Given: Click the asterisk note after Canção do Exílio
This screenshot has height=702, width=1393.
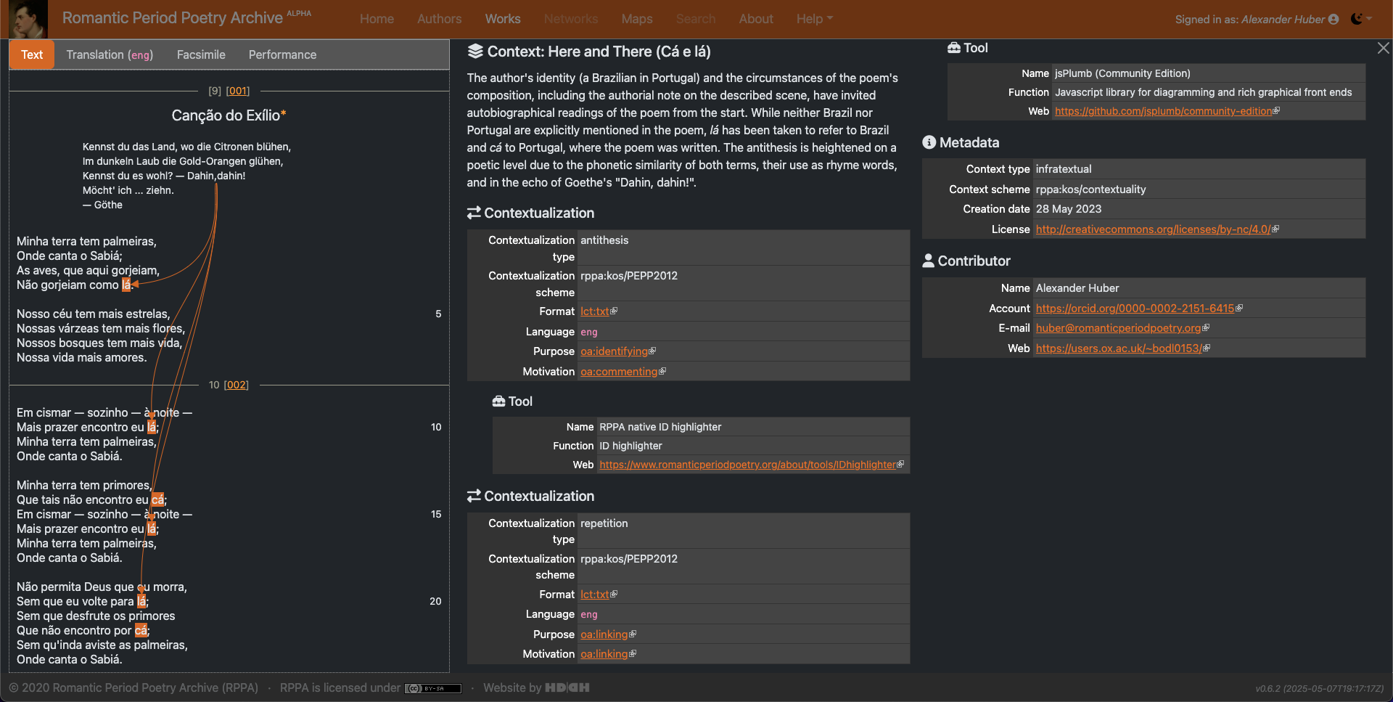Looking at the screenshot, I should tap(284, 114).
